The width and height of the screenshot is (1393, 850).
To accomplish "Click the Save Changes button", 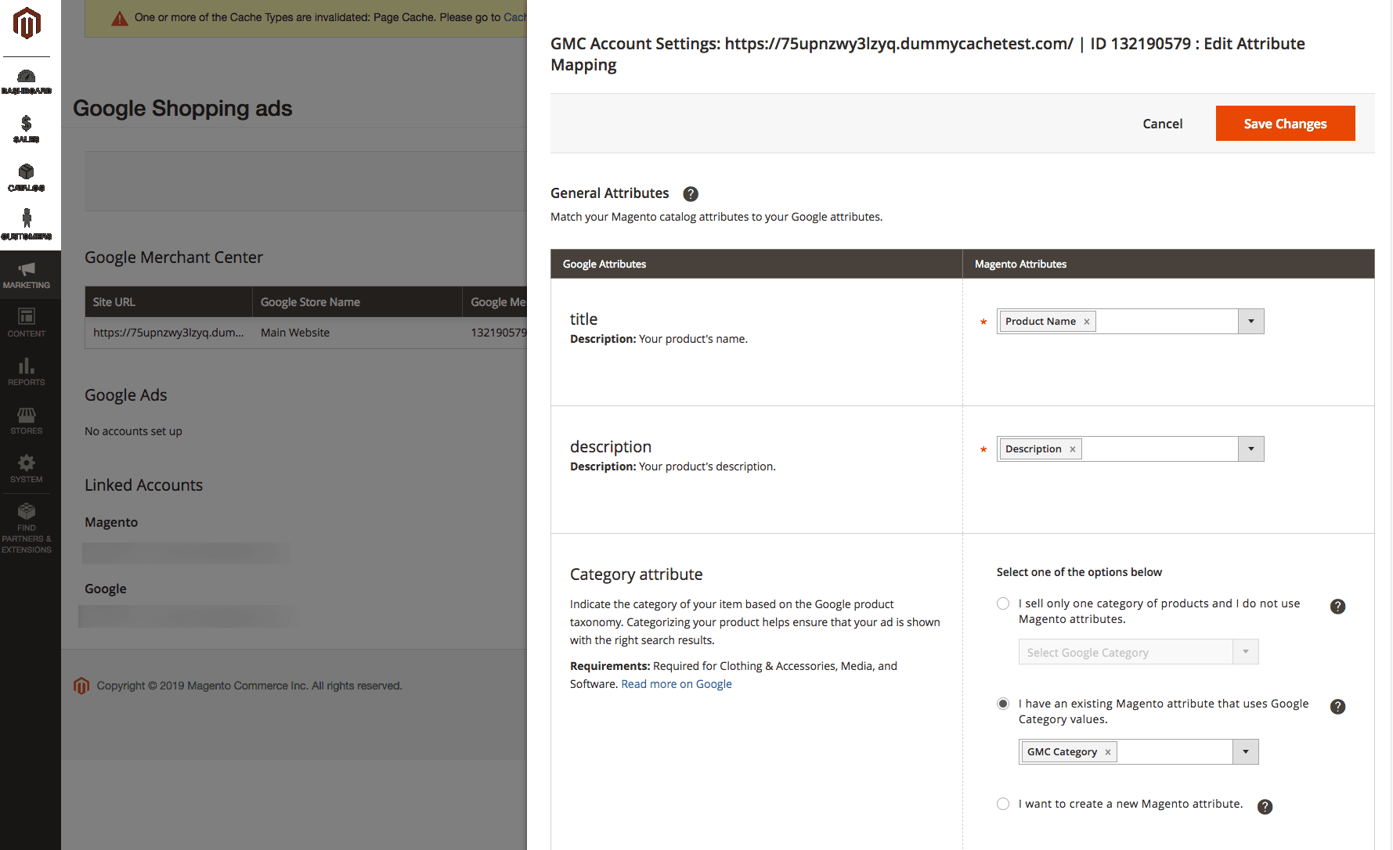I will [x=1285, y=124].
